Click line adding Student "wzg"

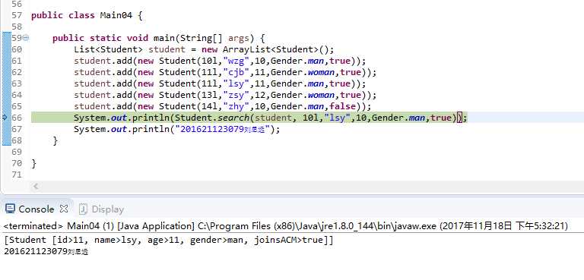[220, 61]
